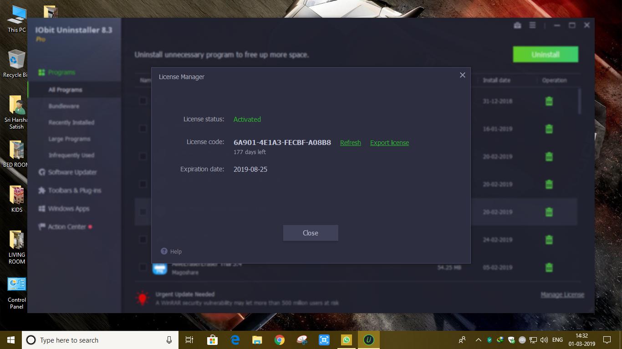Click the Help question mark icon

pyautogui.click(x=164, y=251)
